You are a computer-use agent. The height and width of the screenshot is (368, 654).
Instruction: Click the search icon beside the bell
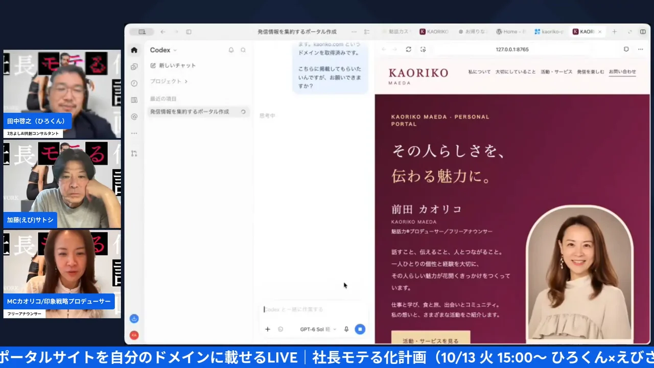[x=243, y=50]
